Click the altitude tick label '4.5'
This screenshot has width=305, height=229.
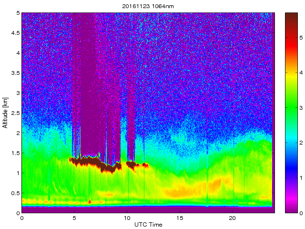click(x=16, y=33)
